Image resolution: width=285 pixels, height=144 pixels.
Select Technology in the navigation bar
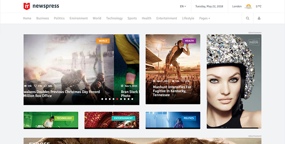[114, 18]
